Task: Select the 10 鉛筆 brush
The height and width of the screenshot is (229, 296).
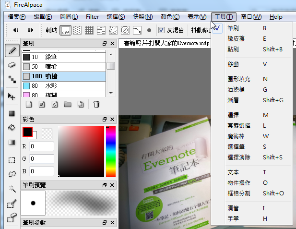Action: click(64, 57)
